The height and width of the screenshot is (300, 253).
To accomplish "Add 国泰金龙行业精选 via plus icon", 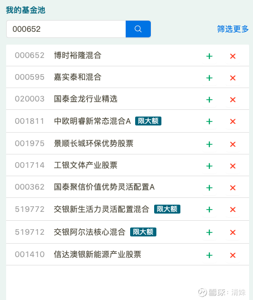I will point(209,100).
